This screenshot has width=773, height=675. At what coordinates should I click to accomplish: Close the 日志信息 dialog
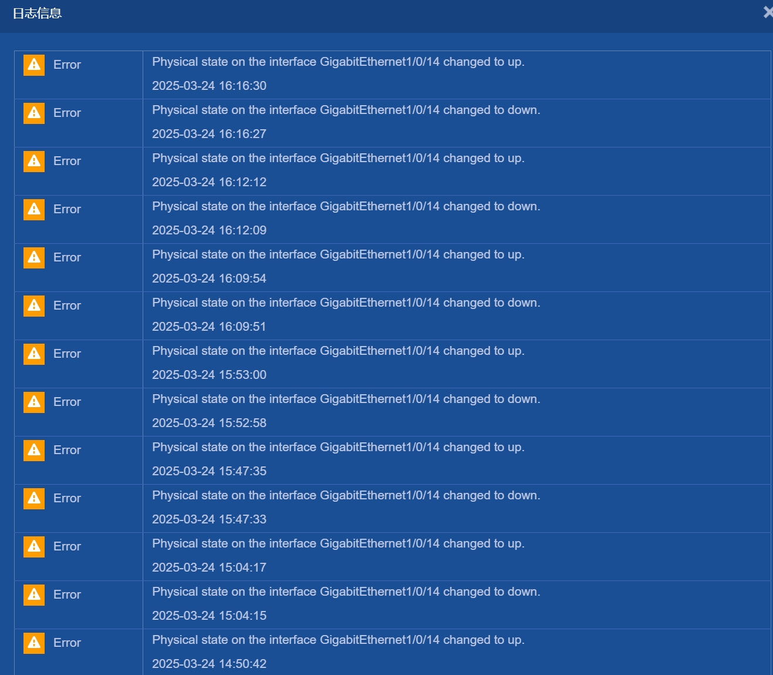(x=768, y=12)
